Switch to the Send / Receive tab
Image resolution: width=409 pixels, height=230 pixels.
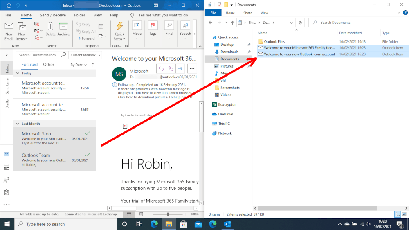coord(53,15)
